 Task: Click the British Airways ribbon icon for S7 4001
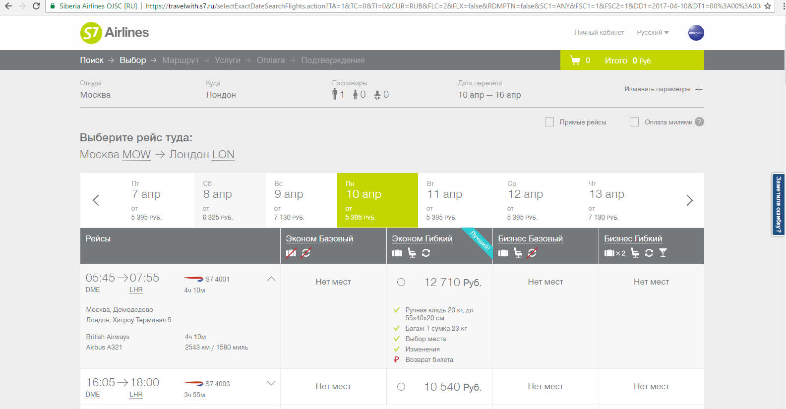pos(193,279)
